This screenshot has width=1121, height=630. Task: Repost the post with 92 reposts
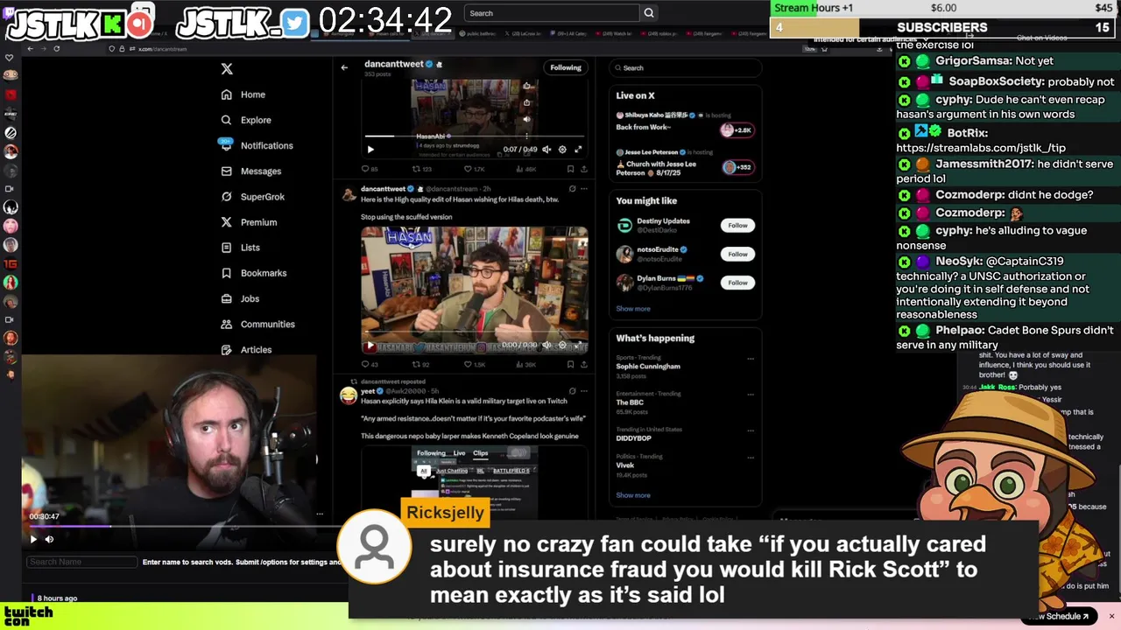421,364
